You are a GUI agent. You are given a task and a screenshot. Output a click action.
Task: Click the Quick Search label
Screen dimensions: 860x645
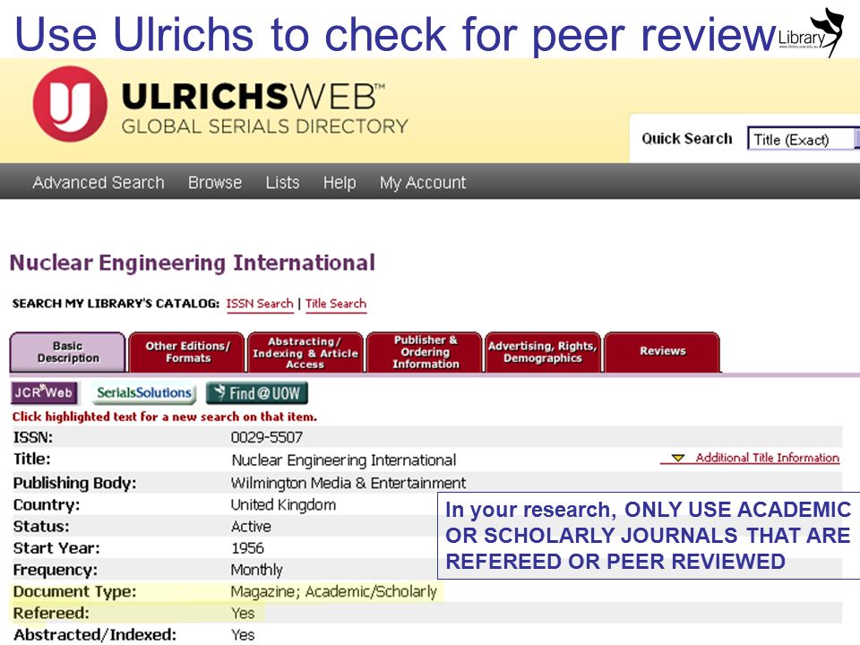tap(687, 139)
